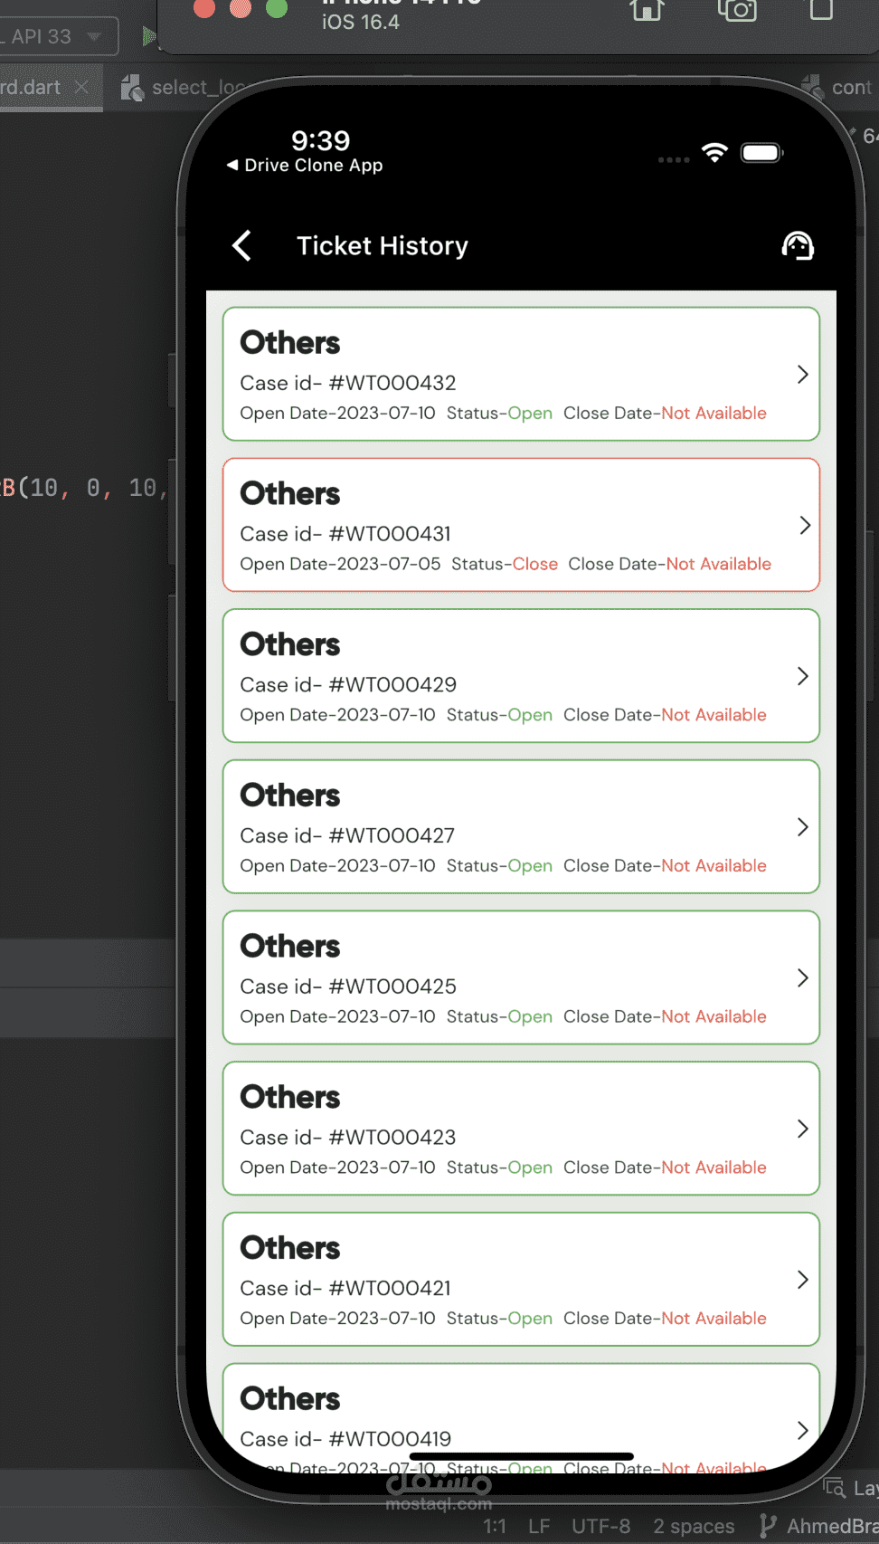
Task: Select Case id- #WT000431 text
Action: pos(345,534)
